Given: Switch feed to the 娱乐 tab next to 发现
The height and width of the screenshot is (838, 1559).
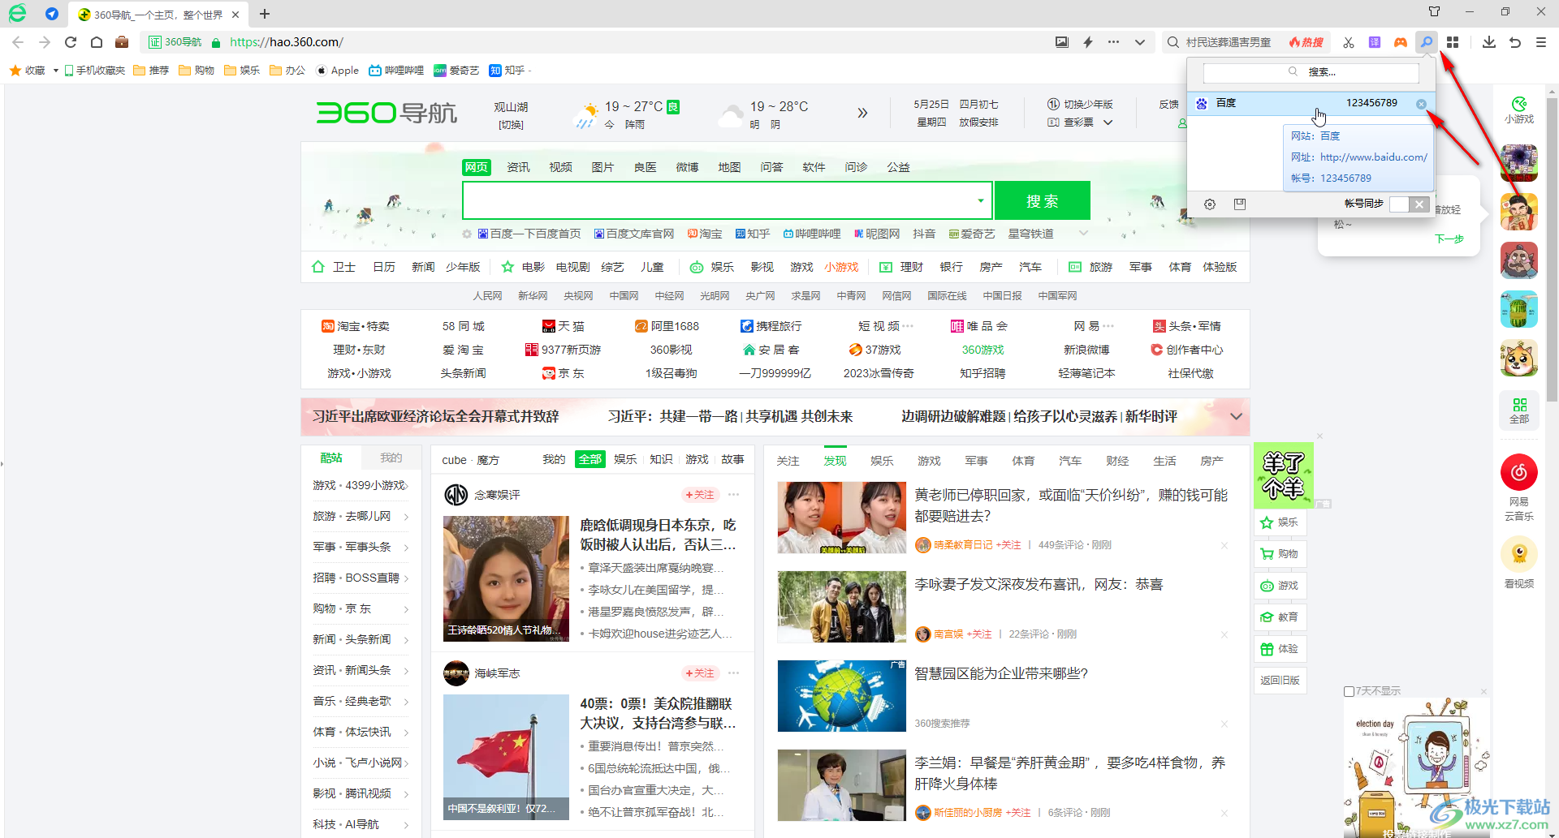Looking at the screenshot, I should point(882,461).
